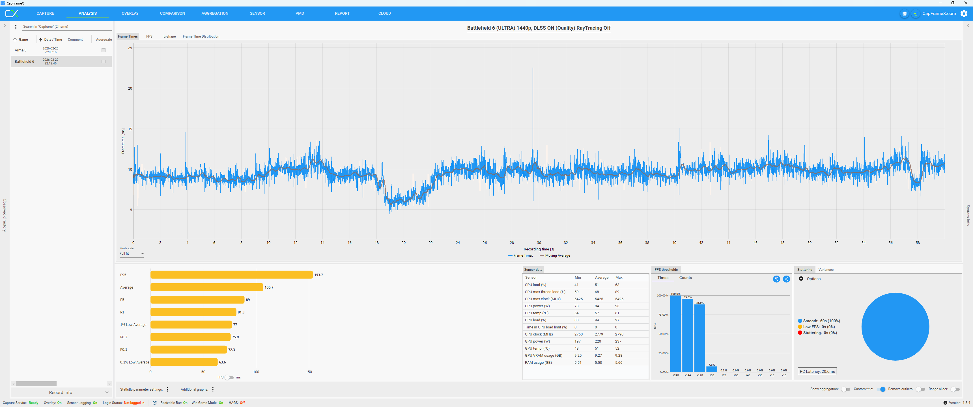Switch to the COMPARISON tab
Screen dimensions: 973x407
point(172,14)
